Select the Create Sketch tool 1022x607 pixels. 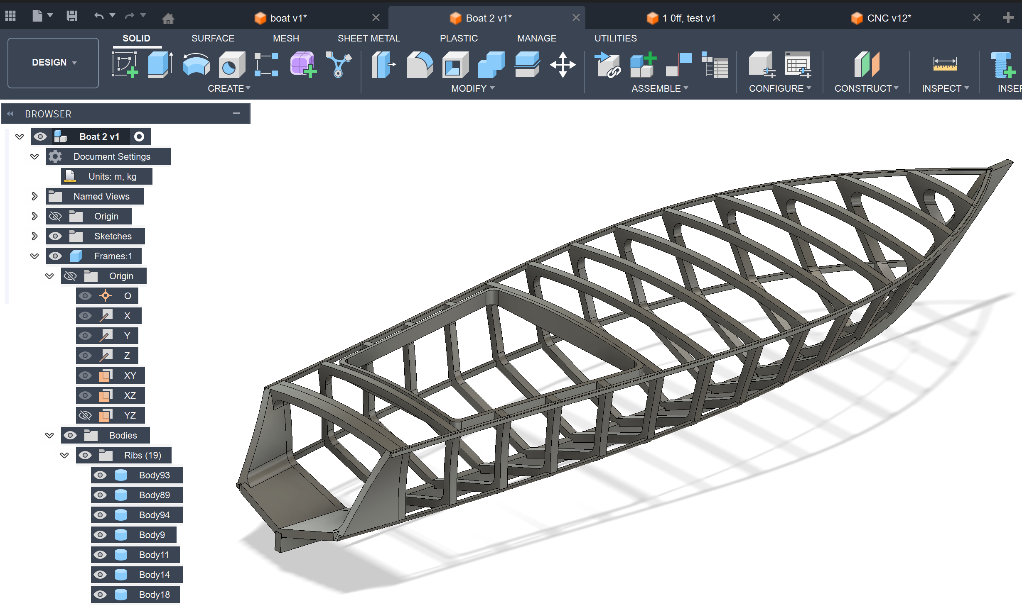(x=124, y=65)
